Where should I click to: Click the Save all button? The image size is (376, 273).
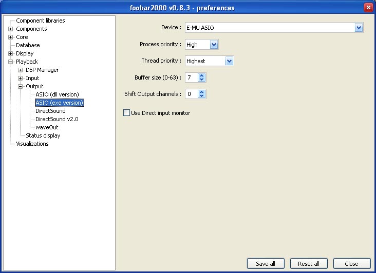click(266, 264)
